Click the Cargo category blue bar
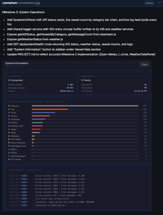This screenshot has width=163, height=215. [x=43, y=113]
